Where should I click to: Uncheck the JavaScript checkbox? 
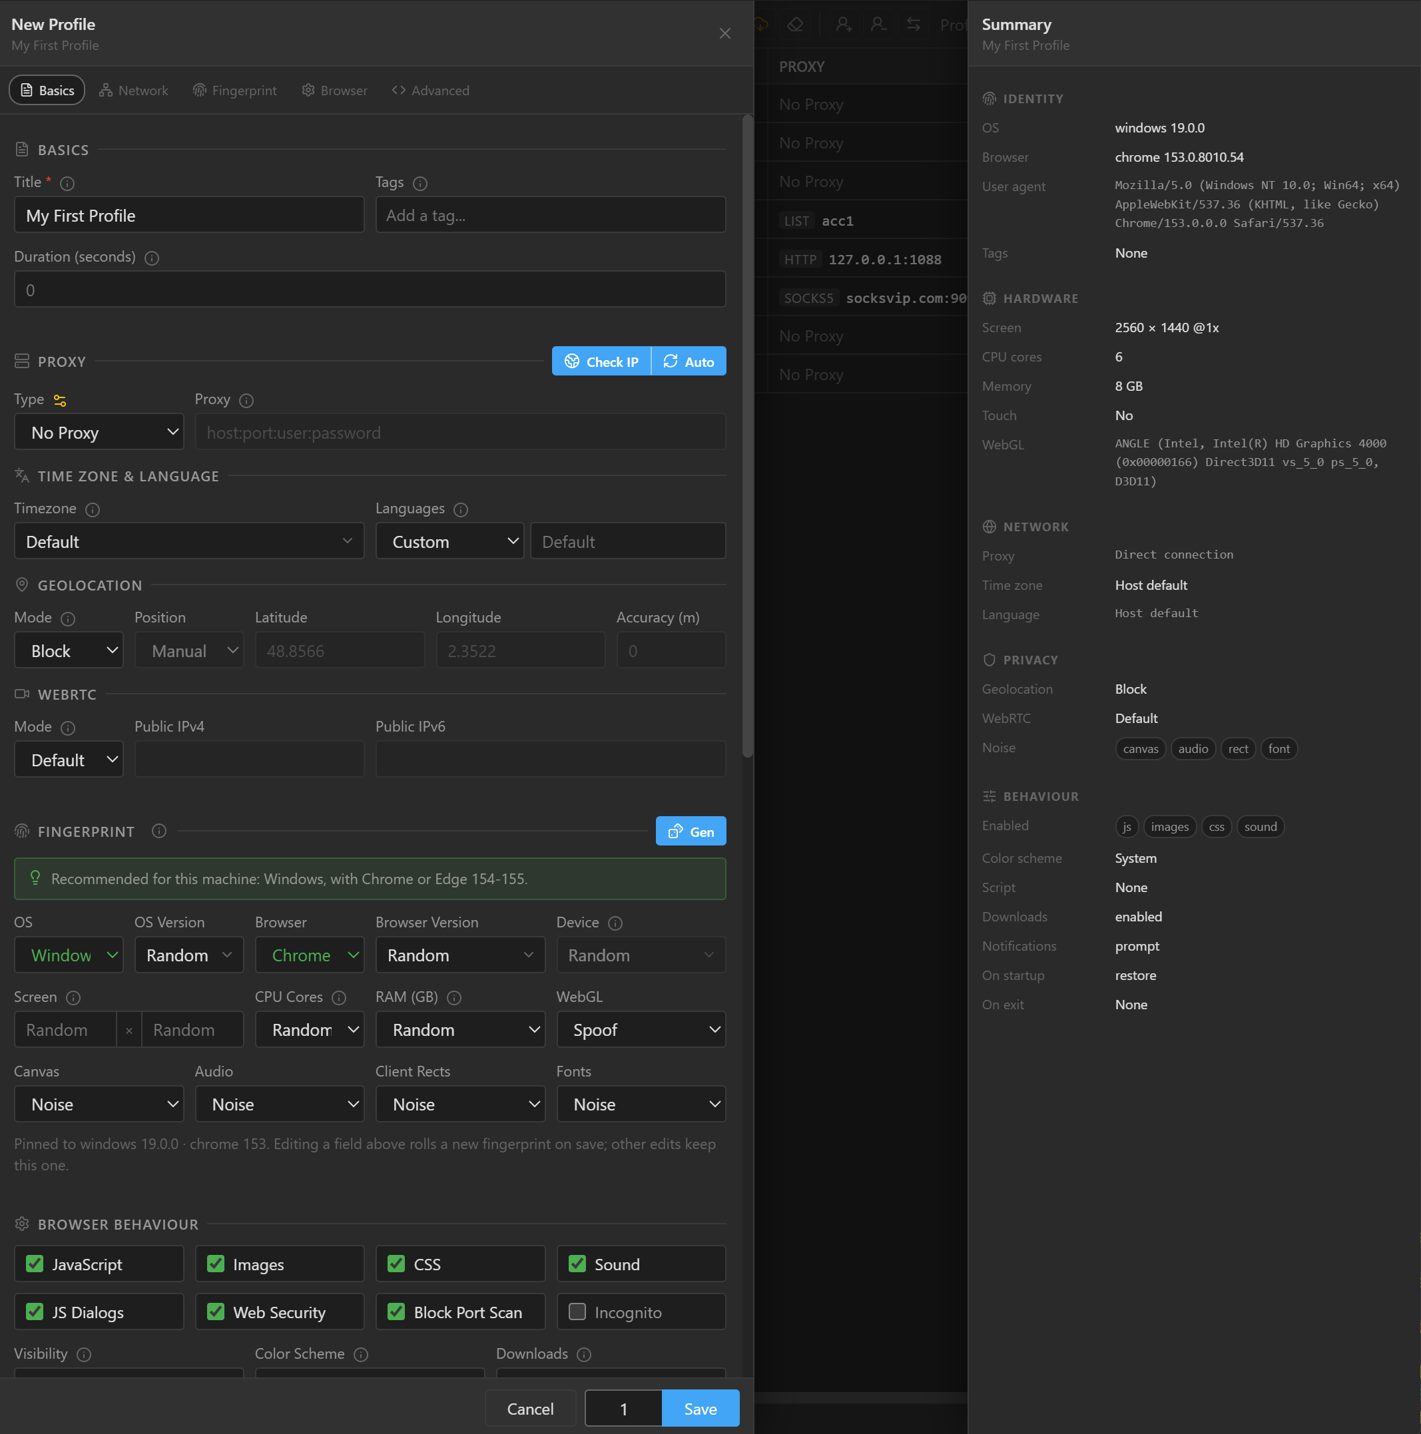(x=35, y=1264)
